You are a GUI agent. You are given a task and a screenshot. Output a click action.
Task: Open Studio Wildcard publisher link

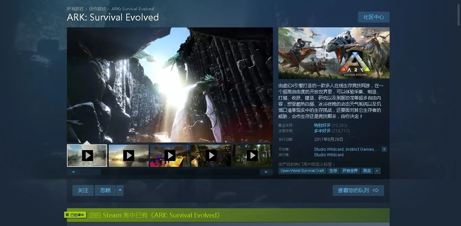pyautogui.click(x=329, y=155)
